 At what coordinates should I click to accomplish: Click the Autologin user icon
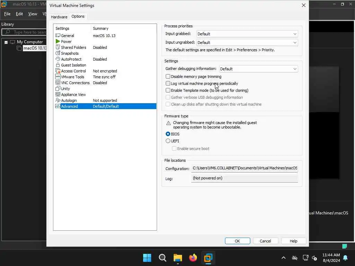[x=58, y=100]
